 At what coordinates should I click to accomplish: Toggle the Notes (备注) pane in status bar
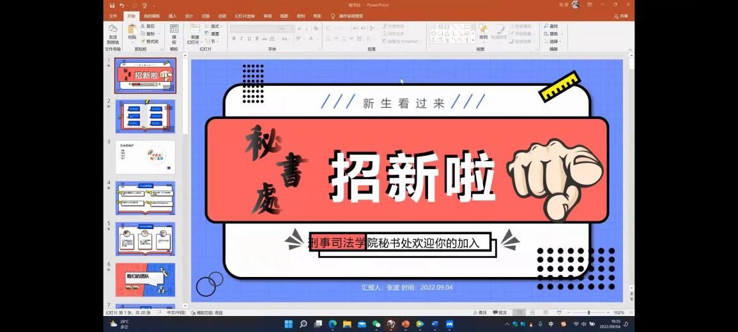tap(480, 313)
